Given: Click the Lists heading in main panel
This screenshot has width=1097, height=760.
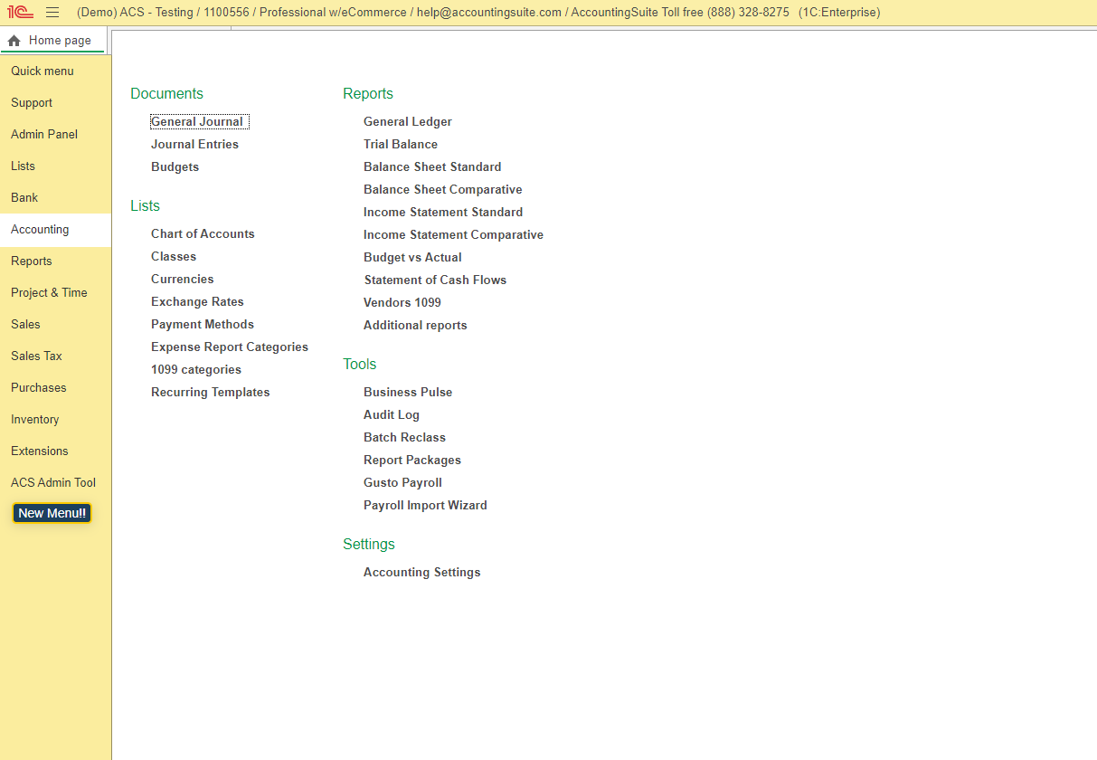Looking at the screenshot, I should tap(145, 206).
